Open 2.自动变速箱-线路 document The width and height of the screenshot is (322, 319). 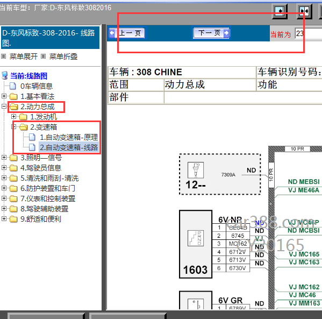coord(69,147)
